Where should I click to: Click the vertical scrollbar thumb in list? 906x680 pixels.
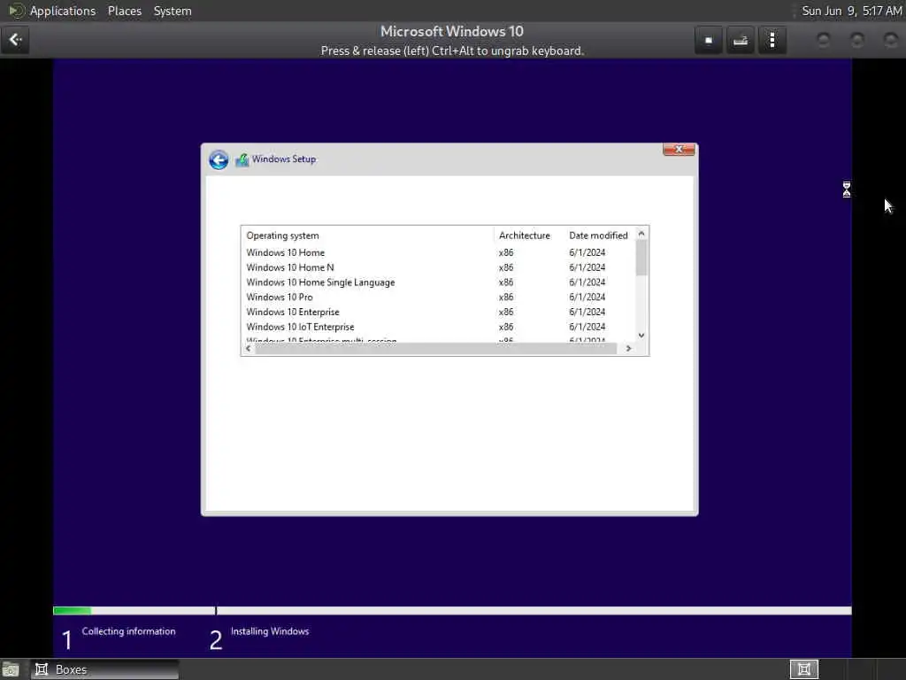641,258
